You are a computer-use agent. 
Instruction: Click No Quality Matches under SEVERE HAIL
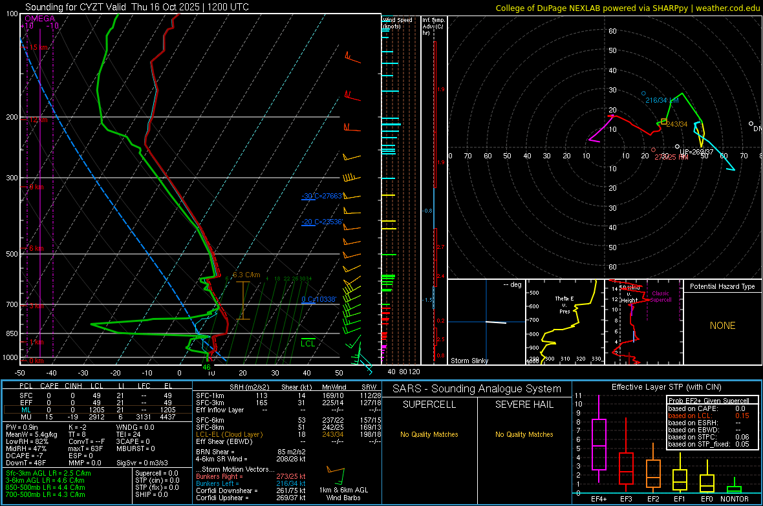(x=524, y=434)
